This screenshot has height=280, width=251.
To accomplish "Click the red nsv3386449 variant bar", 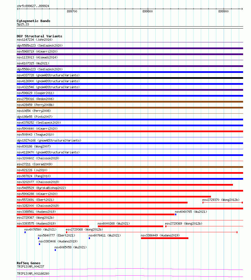I will click(x=165, y=238).
